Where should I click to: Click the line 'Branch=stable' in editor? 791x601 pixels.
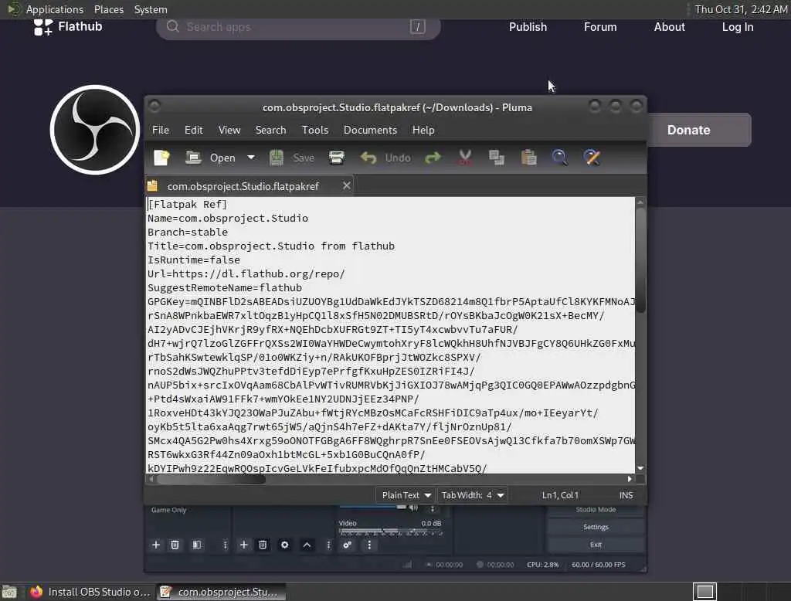tap(188, 232)
